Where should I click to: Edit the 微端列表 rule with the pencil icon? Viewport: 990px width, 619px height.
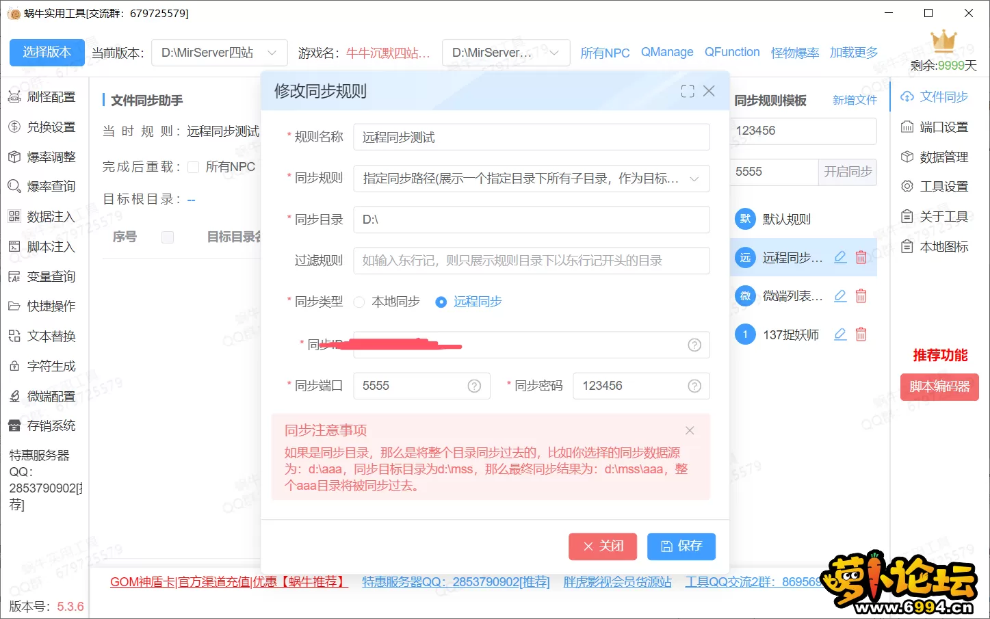841,295
